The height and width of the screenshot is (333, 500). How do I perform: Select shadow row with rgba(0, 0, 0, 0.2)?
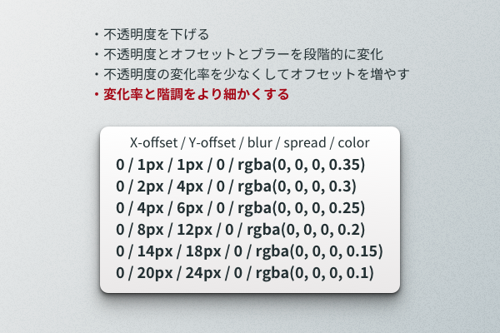[241, 230]
